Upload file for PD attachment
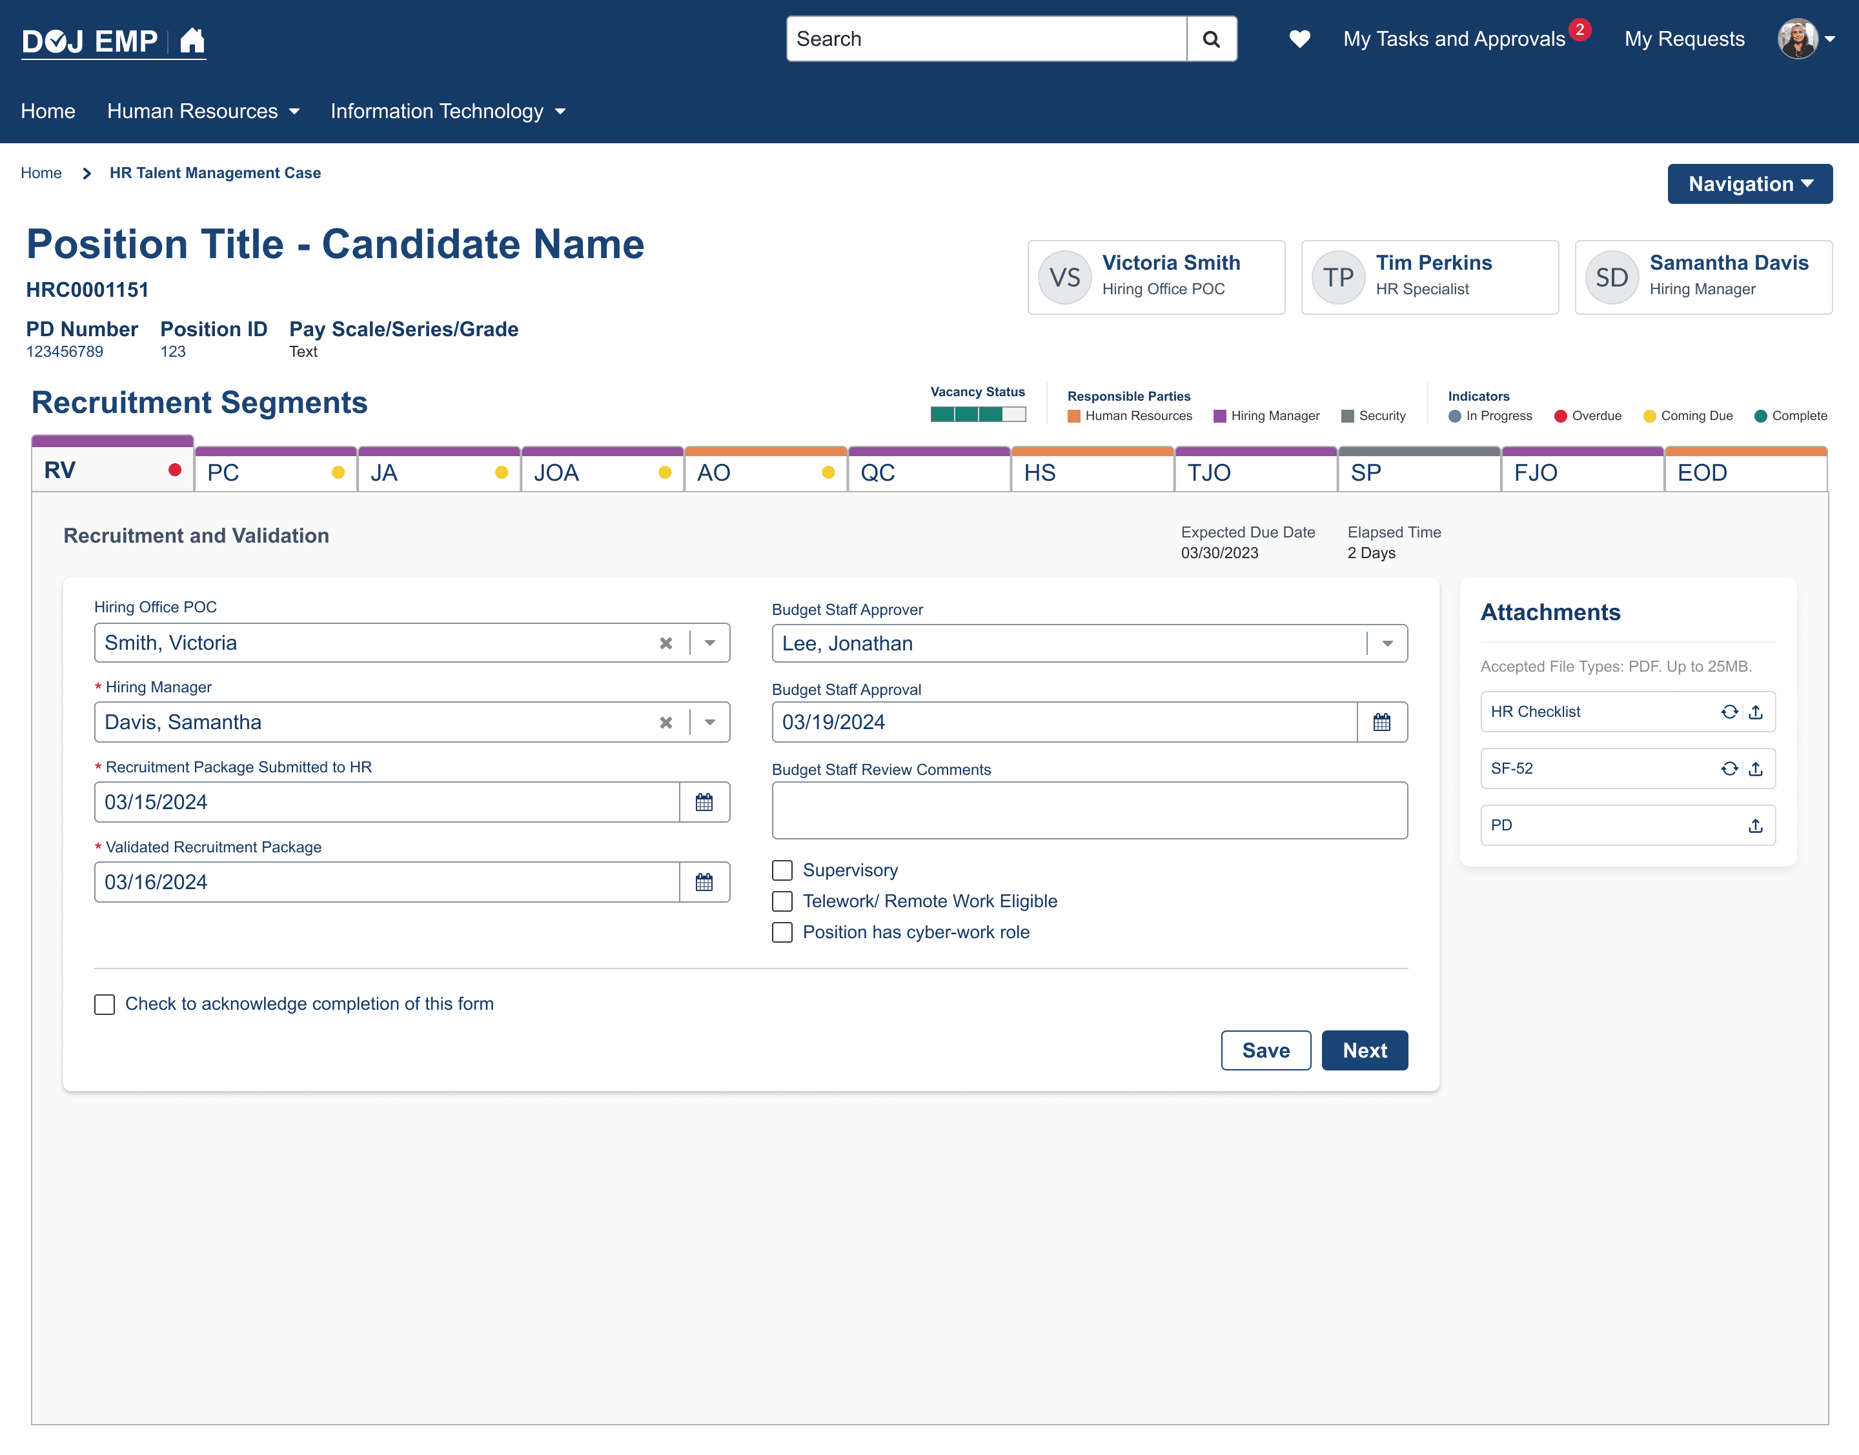The height and width of the screenshot is (1455, 1859). point(1756,827)
